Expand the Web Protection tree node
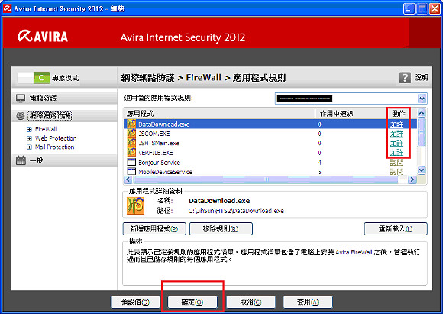This screenshot has width=443, height=314. click(x=29, y=138)
